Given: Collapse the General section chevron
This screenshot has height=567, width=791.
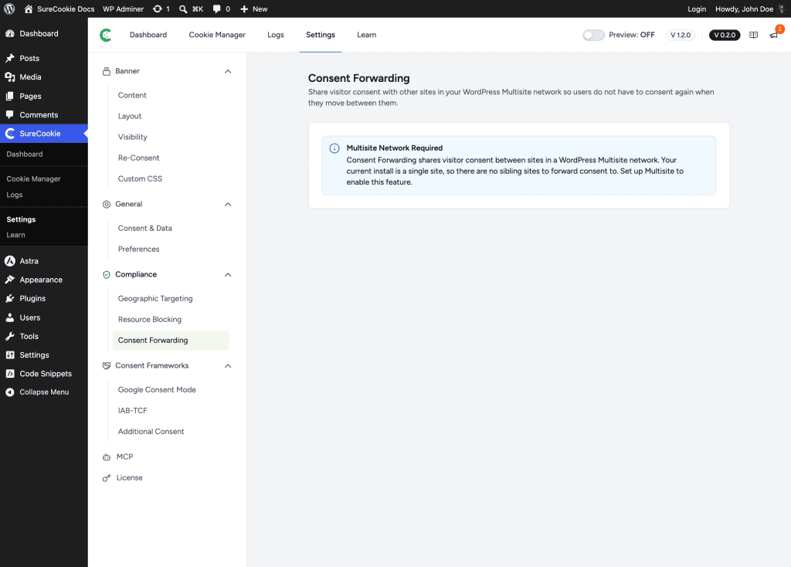Looking at the screenshot, I should pyautogui.click(x=228, y=204).
